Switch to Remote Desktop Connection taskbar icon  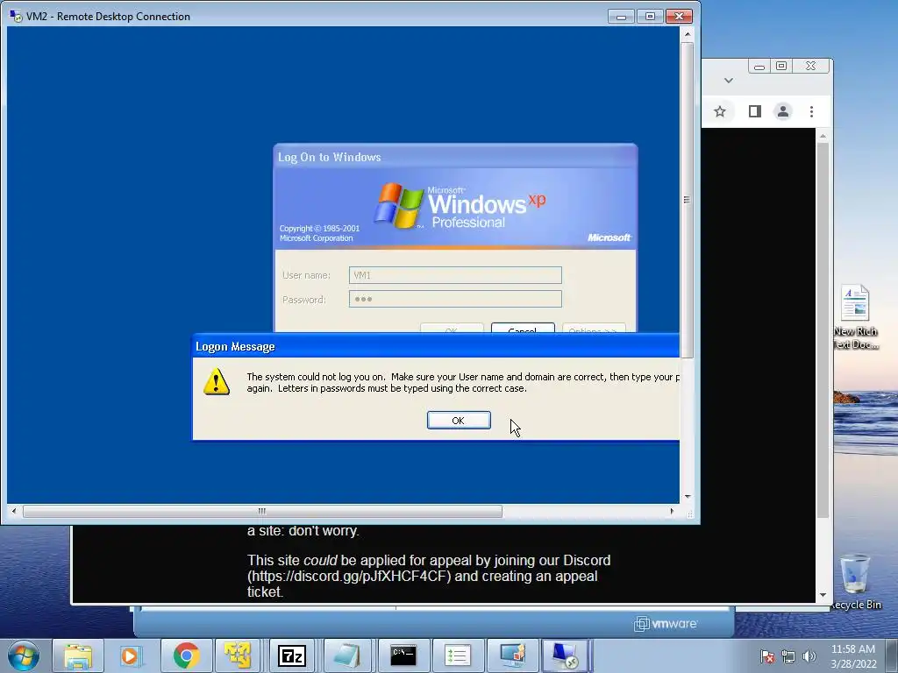(x=565, y=655)
